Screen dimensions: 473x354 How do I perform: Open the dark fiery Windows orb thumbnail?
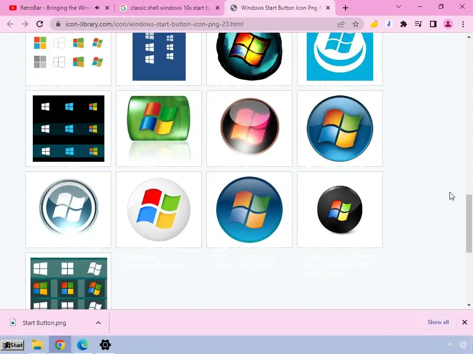click(x=249, y=57)
